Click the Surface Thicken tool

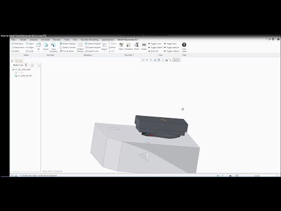tap(67, 47)
